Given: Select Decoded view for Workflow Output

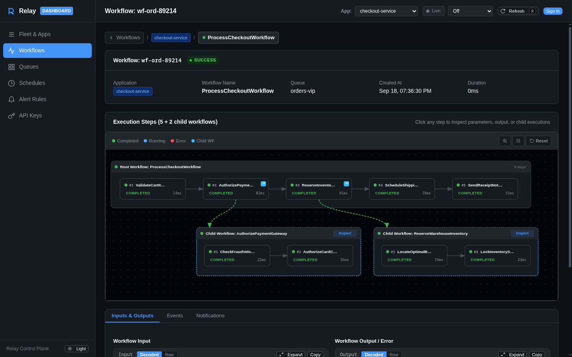Looking at the screenshot, I should [374, 354].
